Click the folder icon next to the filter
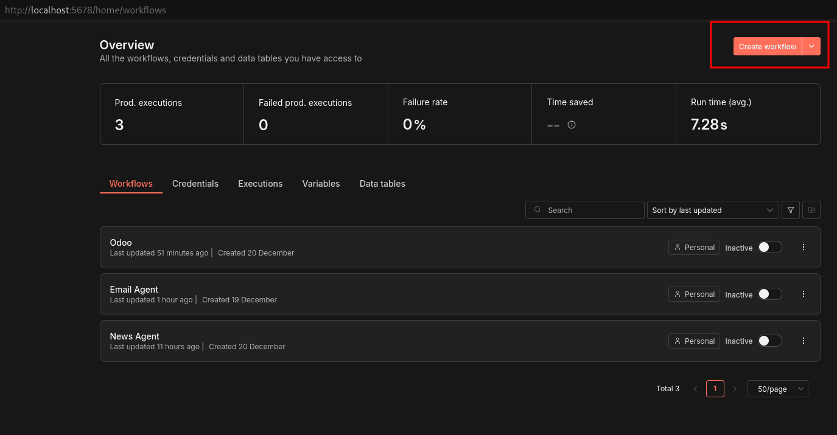The width and height of the screenshot is (837, 435). [x=811, y=210]
